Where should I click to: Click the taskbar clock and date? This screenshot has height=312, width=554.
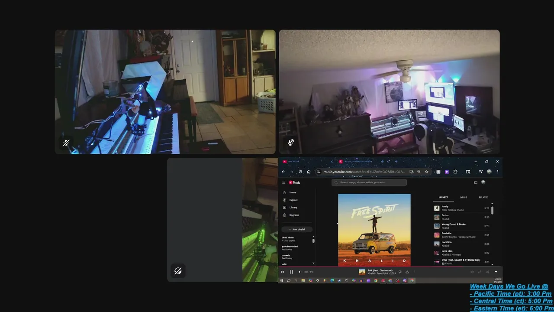pos(497,280)
